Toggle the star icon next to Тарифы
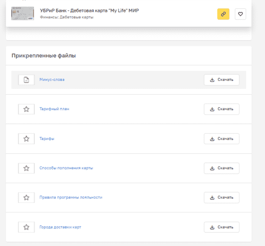Screen dimensions: 265x246 click(26, 139)
